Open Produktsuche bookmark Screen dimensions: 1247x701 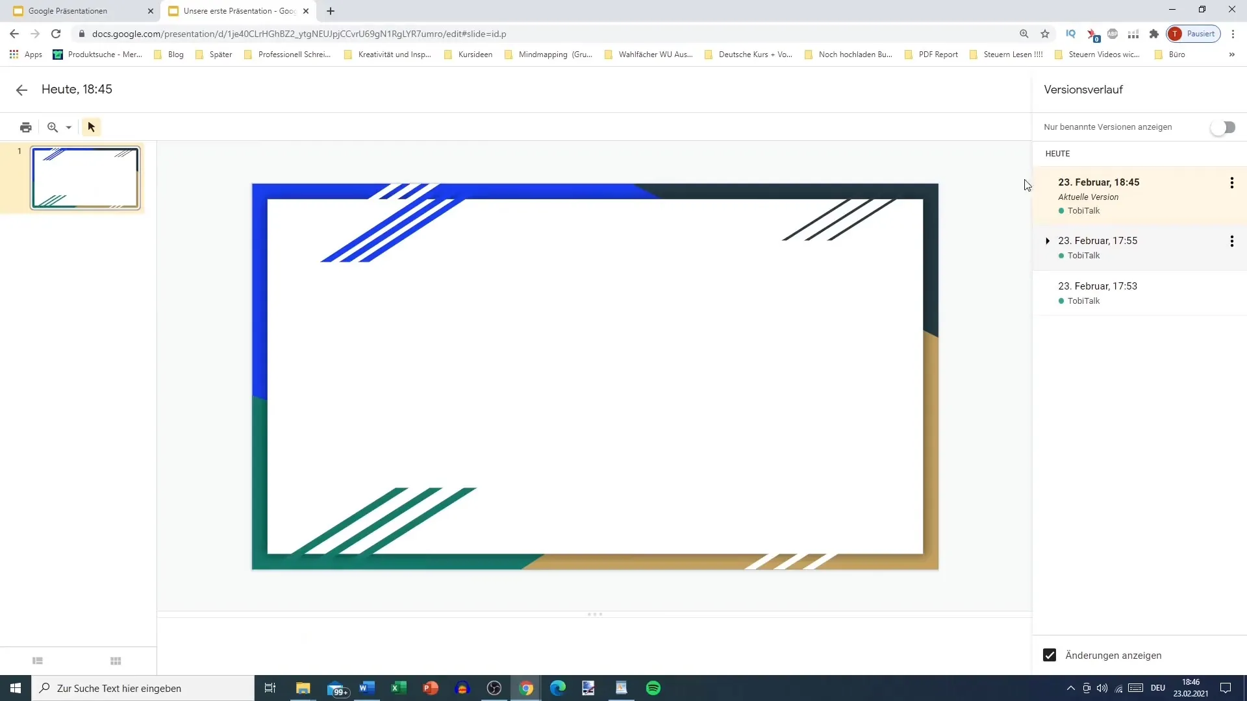(97, 55)
